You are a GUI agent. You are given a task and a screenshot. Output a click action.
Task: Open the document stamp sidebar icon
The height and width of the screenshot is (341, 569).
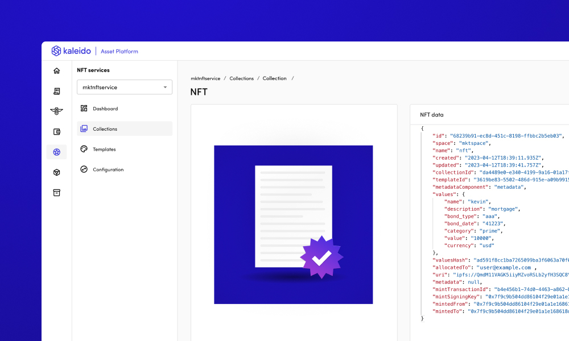click(x=56, y=91)
